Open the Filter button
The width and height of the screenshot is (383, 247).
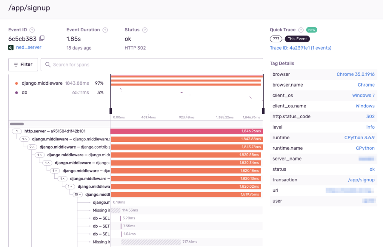tap(23, 65)
